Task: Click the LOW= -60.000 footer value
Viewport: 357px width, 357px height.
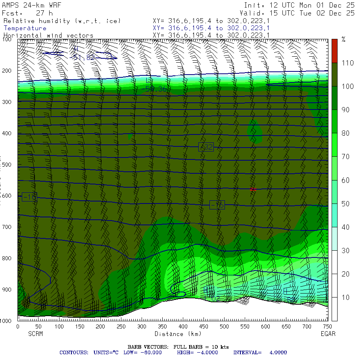Action: click(142, 353)
